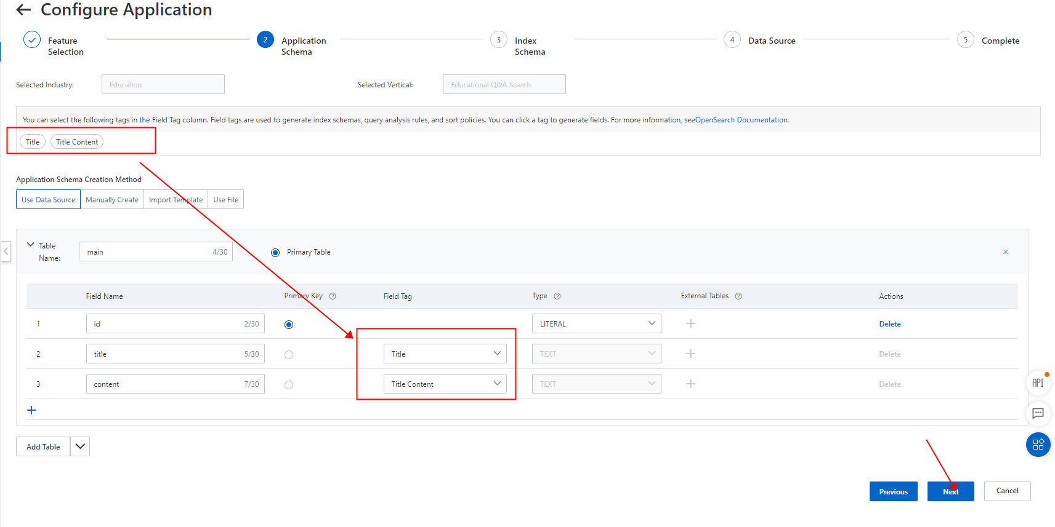Click the Title field tag pill

tap(33, 142)
